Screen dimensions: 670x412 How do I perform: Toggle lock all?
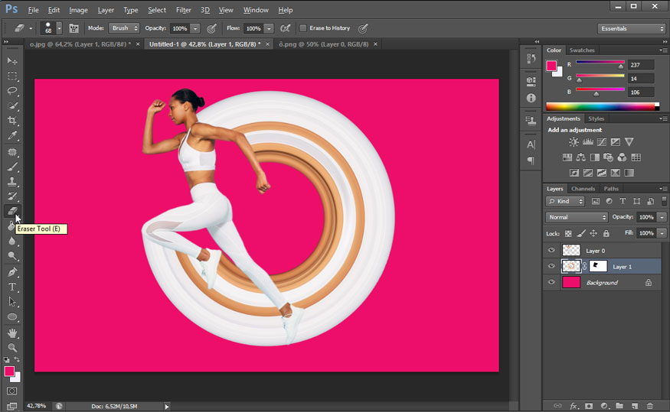click(x=606, y=234)
